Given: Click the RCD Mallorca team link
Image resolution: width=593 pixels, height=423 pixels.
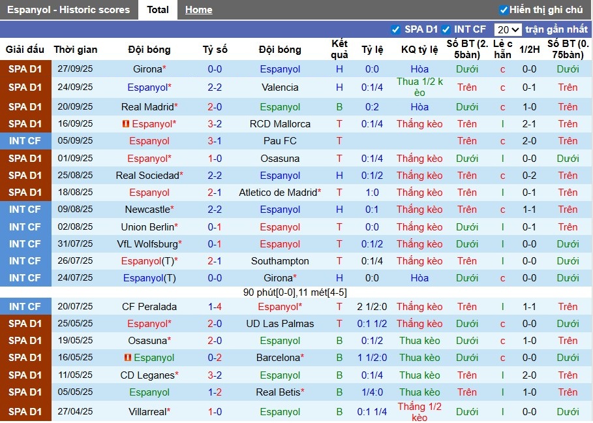Looking at the screenshot, I should coord(280,123).
